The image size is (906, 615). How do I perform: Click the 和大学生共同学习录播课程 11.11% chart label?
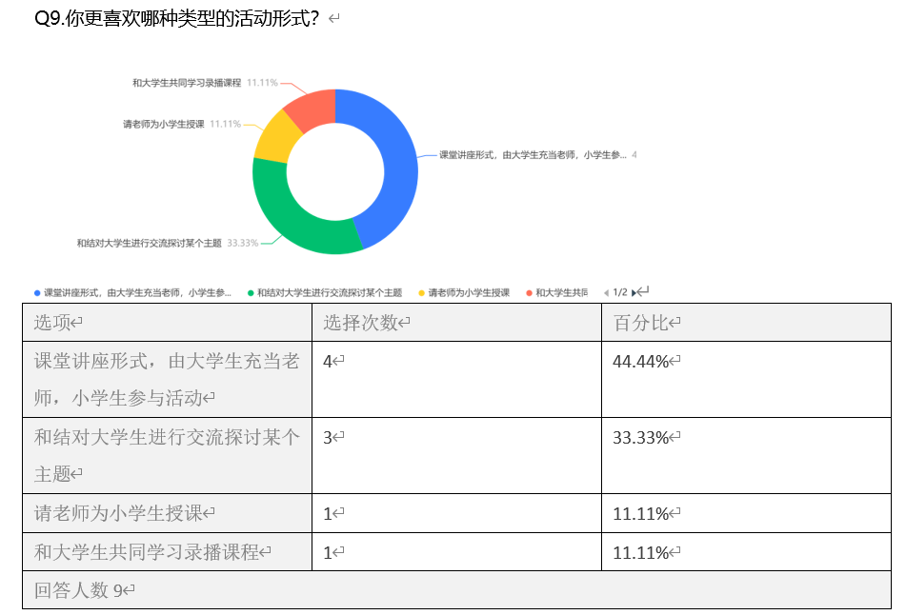tap(205, 83)
